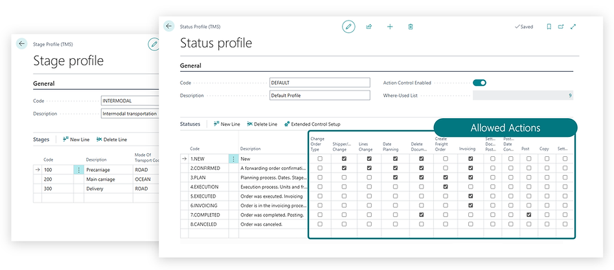Select 6.INVOICING status code cell
This screenshot has height=270, width=614.
click(209, 206)
